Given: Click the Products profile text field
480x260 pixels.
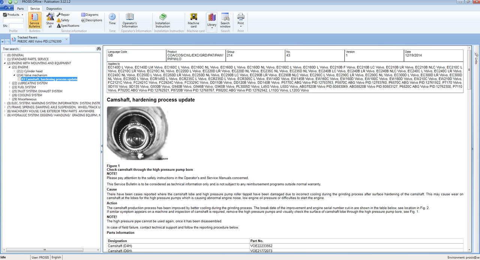Looking at the screenshot, I should [x=13, y=20].
